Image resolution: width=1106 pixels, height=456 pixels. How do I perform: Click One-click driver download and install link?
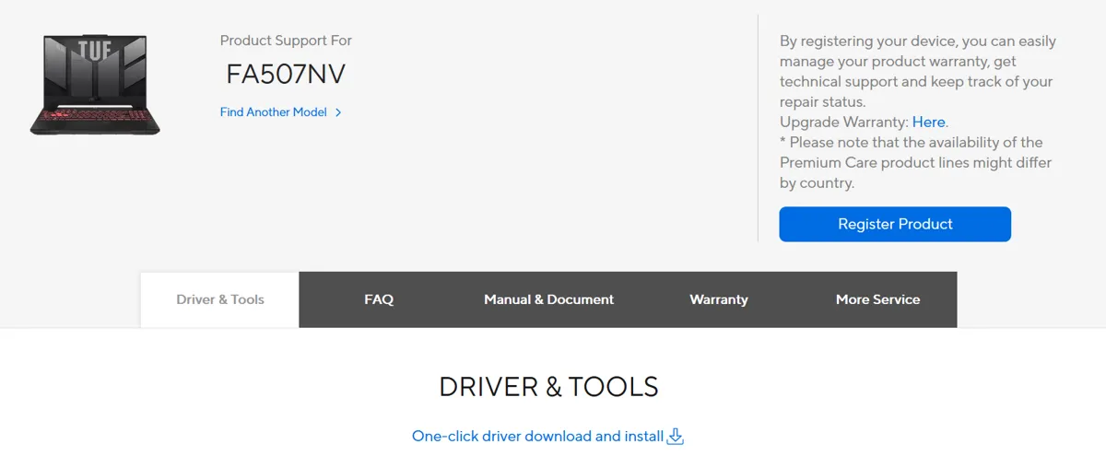click(x=537, y=437)
